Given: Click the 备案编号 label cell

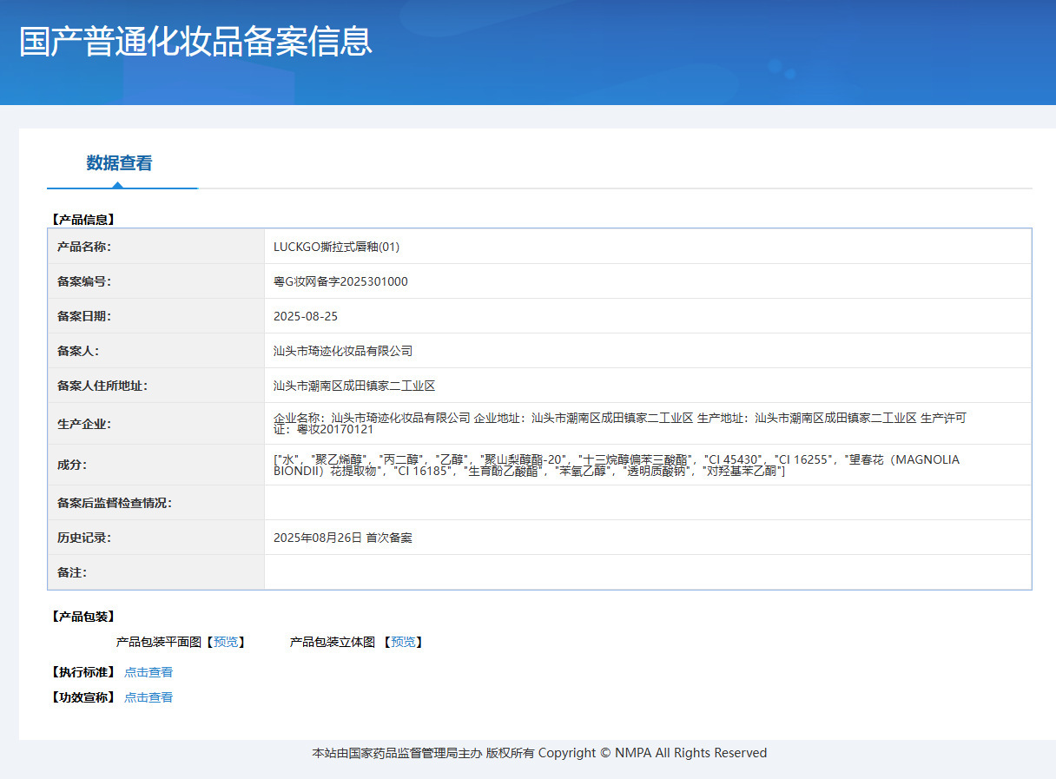Looking at the screenshot, I should click(x=156, y=281).
